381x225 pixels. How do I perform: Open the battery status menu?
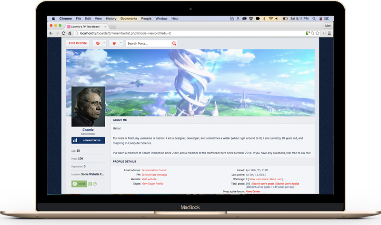[x=285, y=19]
